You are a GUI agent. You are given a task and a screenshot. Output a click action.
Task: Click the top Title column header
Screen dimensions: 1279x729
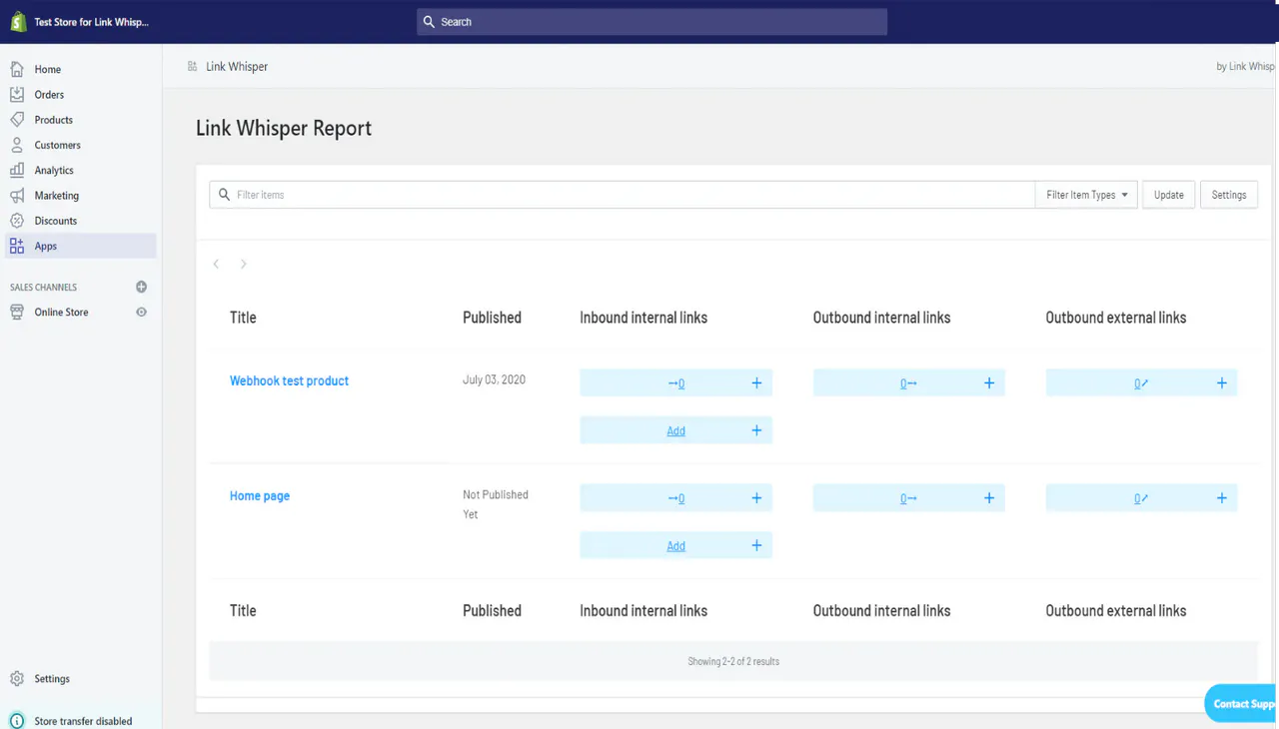[x=243, y=318]
